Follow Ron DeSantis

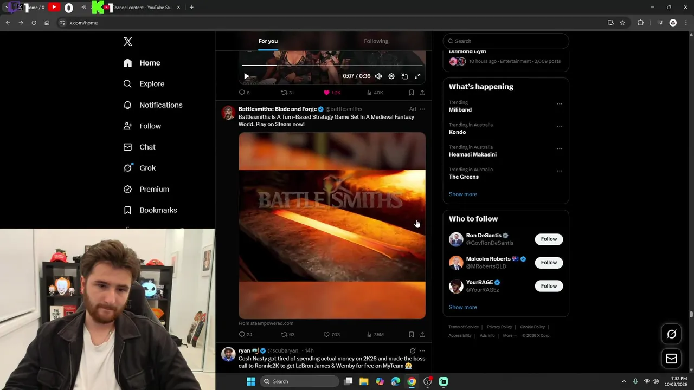pyautogui.click(x=549, y=239)
